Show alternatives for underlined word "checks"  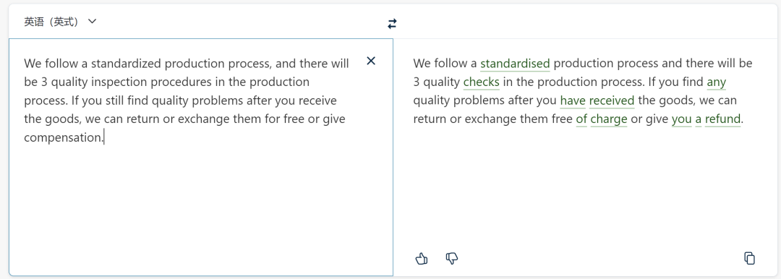(x=481, y=82)
